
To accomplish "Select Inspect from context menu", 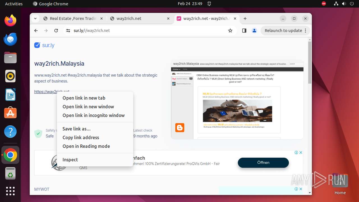I will pos(95,160).
